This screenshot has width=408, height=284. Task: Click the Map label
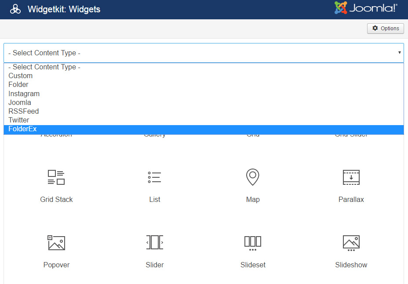click(253, 200)
